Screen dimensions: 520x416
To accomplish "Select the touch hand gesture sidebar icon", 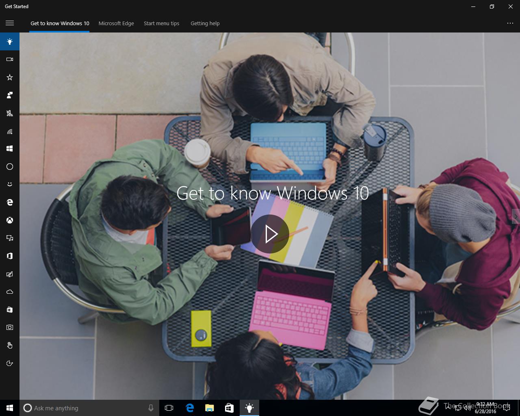I will click(x=10, y=345).
